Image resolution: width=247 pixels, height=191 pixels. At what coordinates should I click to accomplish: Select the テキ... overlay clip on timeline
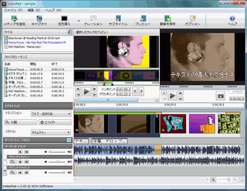pos(81,141)
